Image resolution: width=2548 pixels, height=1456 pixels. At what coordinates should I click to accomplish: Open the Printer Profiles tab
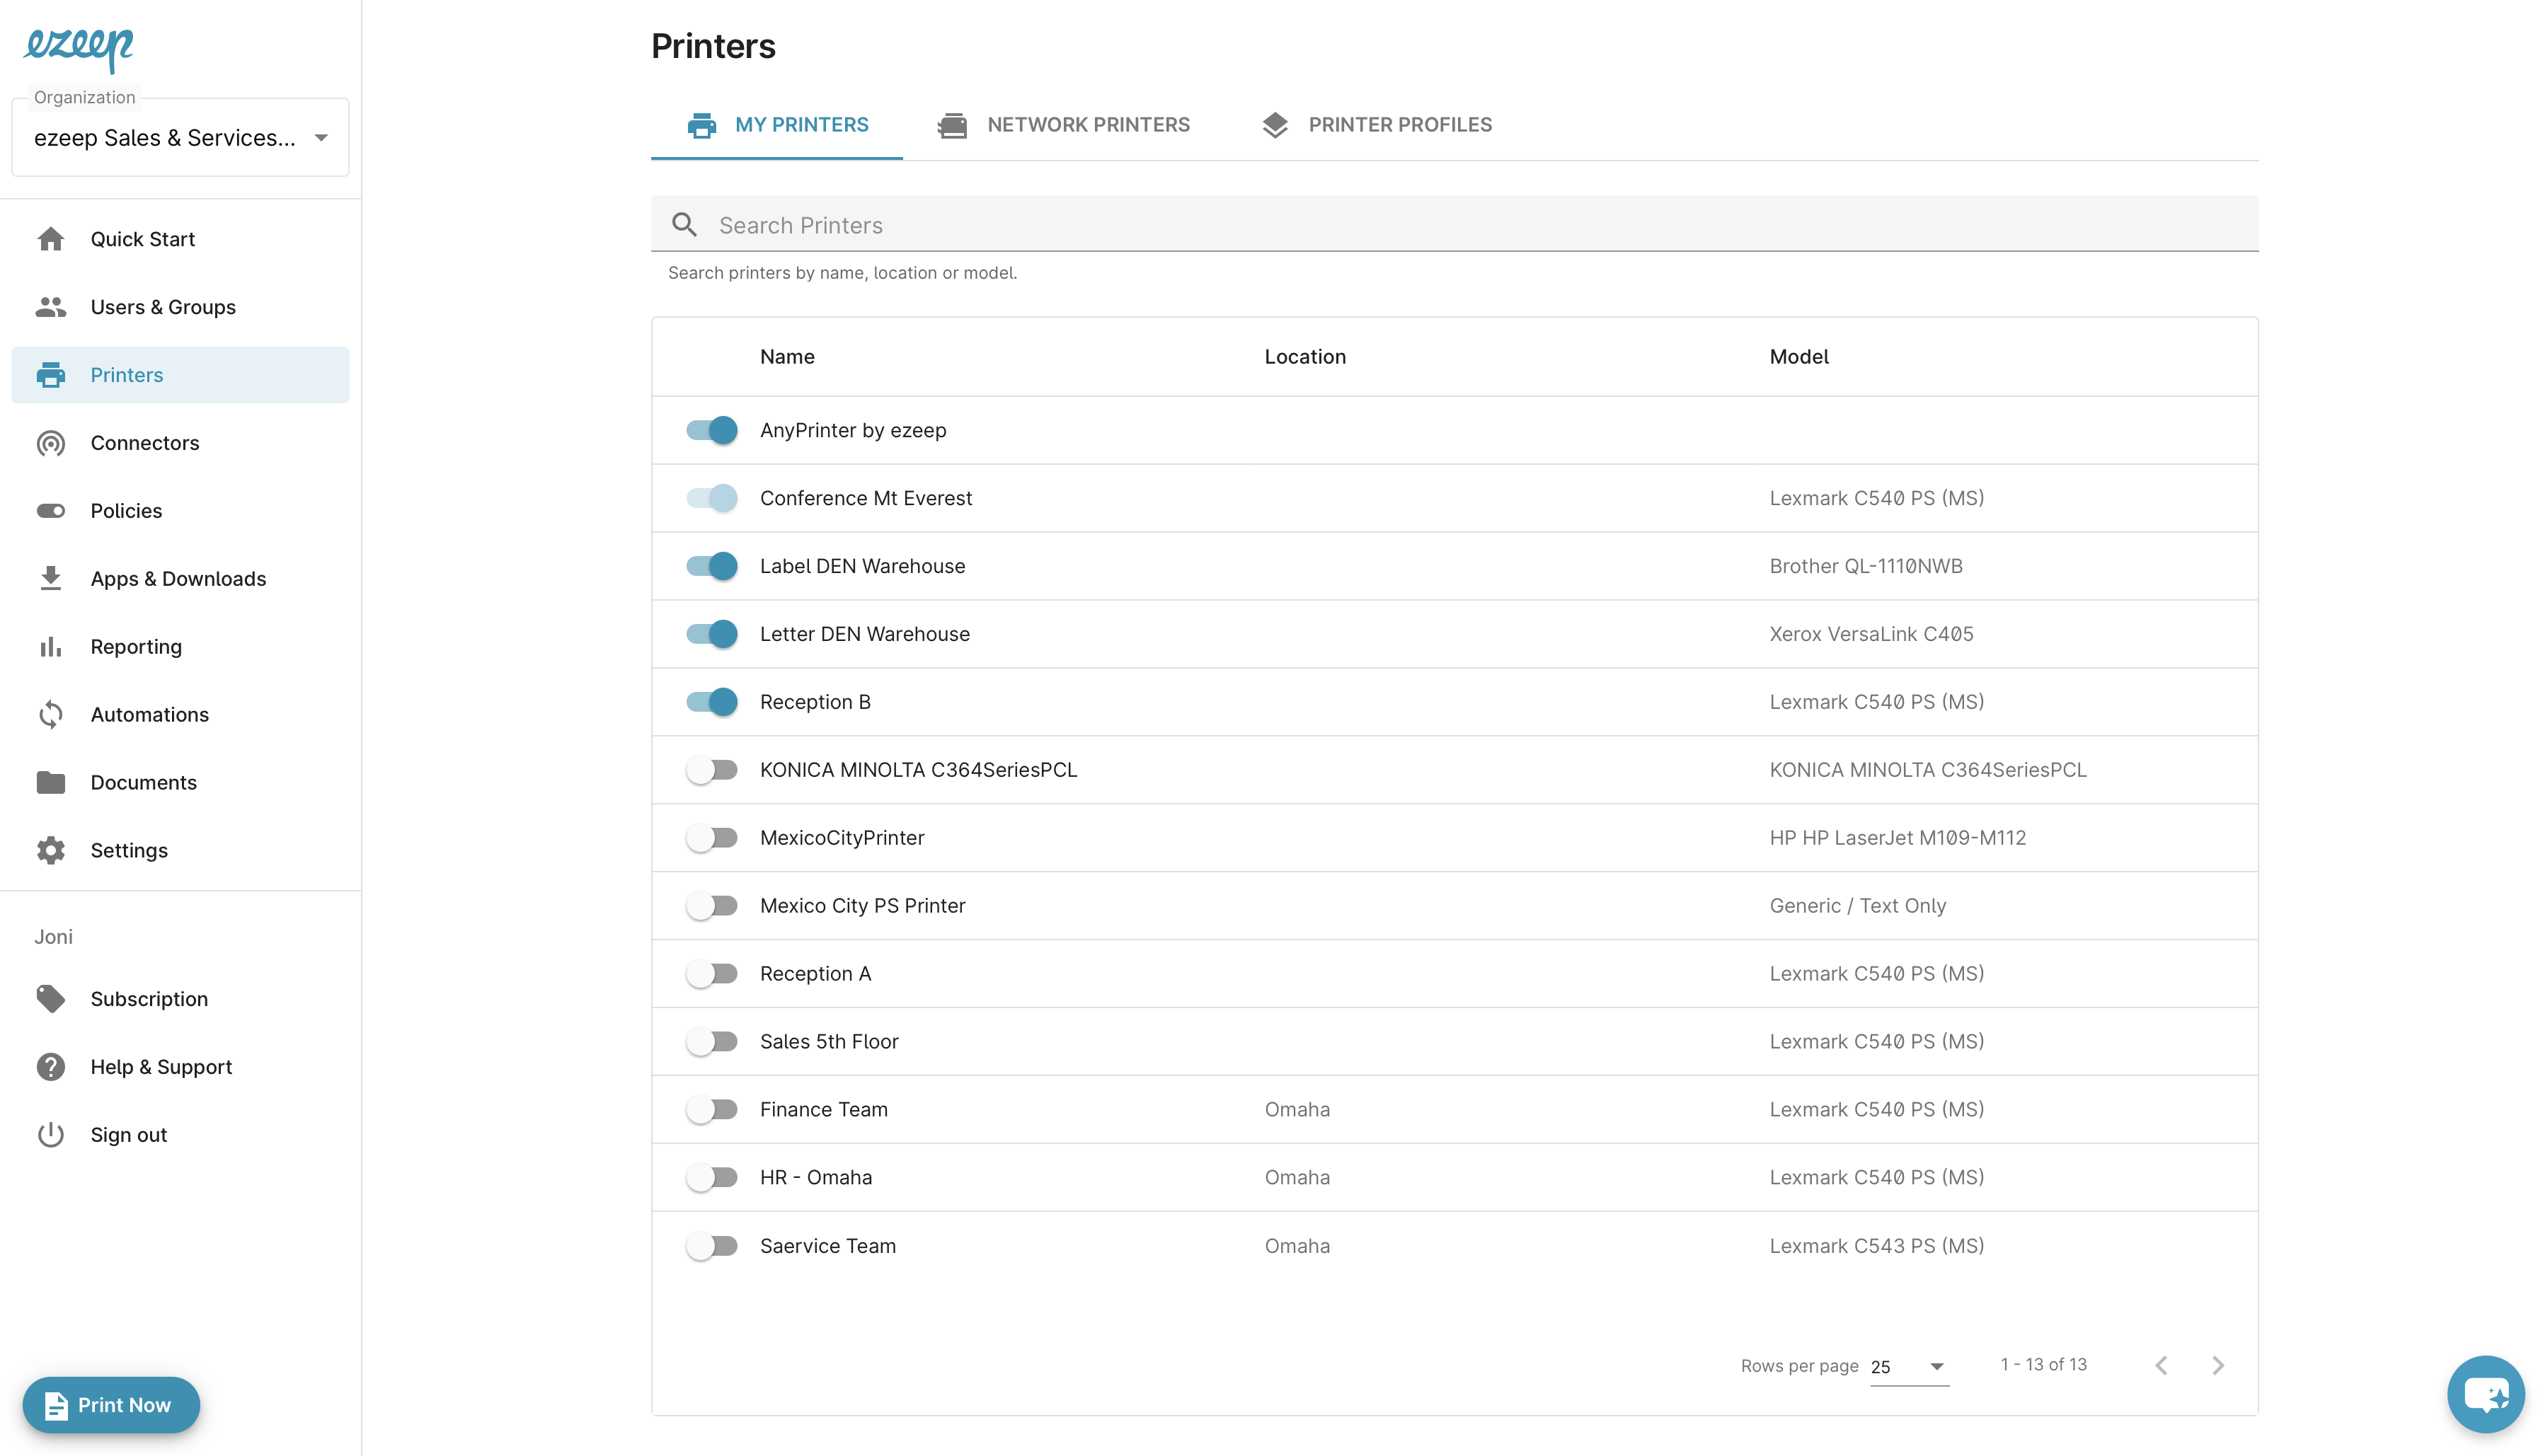tap(1377, 125)
